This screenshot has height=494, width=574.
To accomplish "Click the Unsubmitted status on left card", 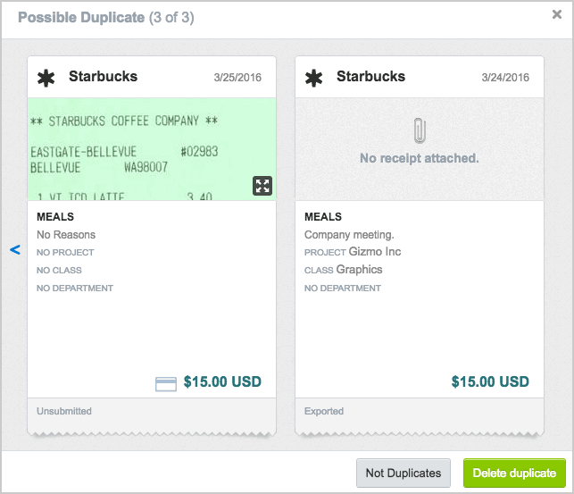I will click(64, 411).
